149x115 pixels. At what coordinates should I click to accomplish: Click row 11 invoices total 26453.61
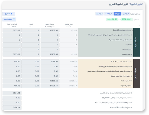(69, 81)
